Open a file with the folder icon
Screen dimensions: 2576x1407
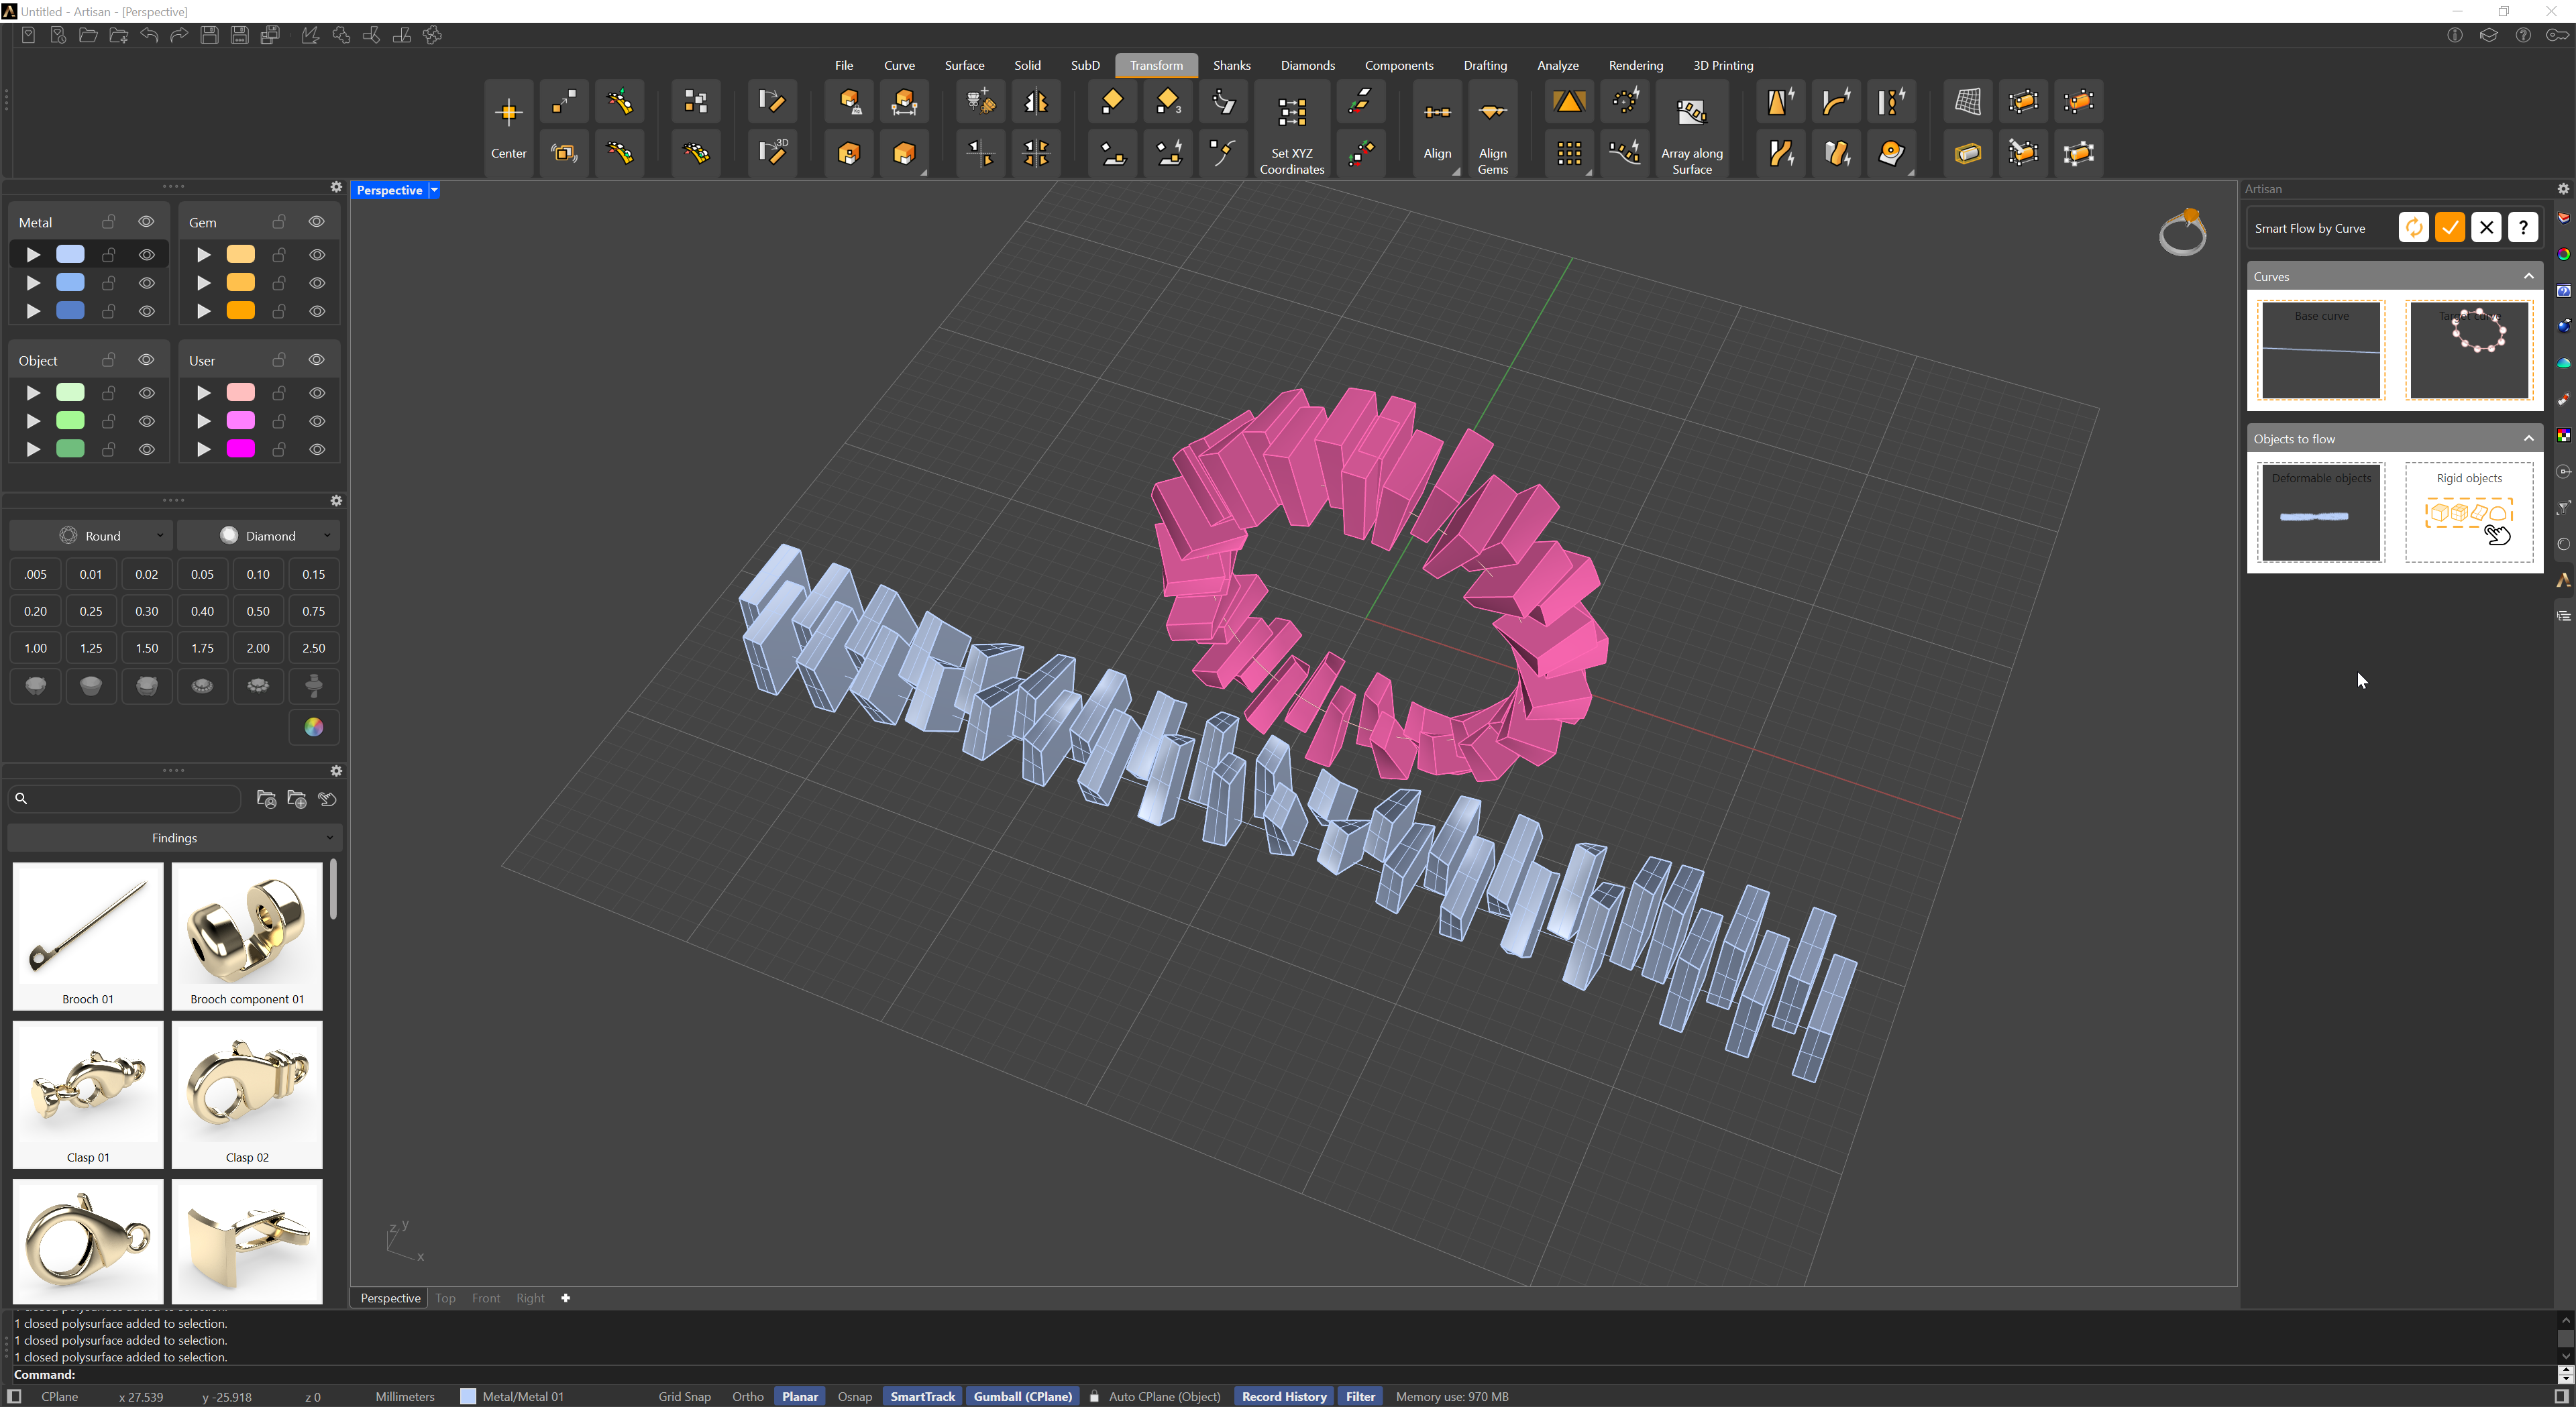tap(88, 35)
